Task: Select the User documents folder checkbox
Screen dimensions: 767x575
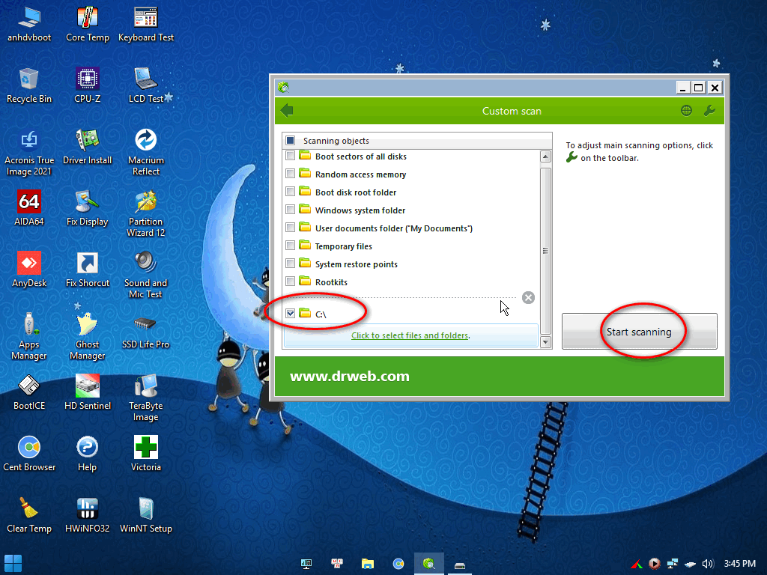Action: click(x=290, y=228)
